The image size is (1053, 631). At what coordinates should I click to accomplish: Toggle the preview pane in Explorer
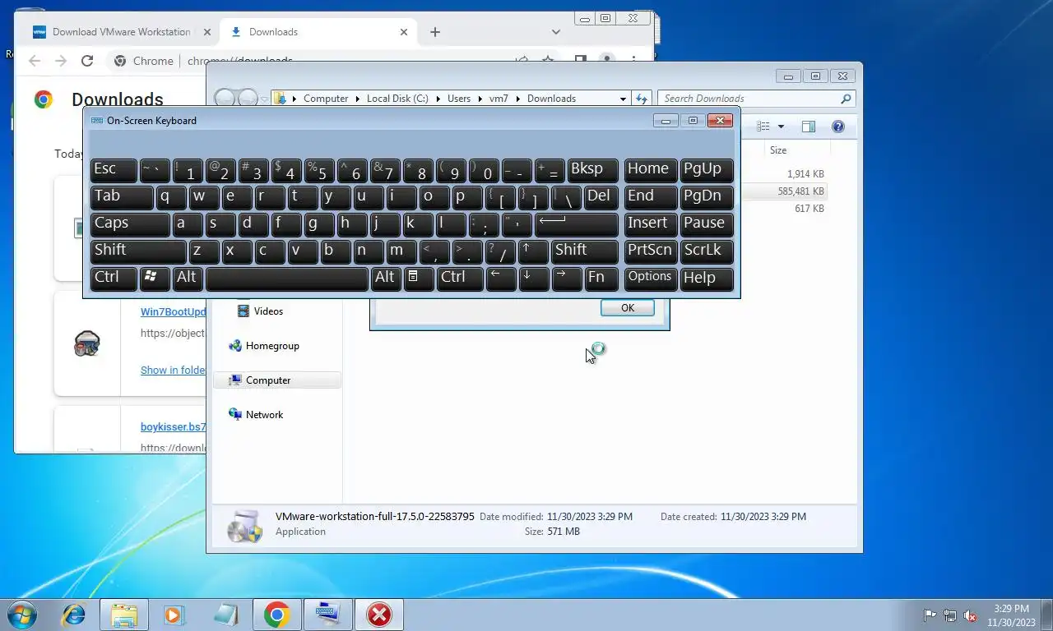[x=809, y=127]
